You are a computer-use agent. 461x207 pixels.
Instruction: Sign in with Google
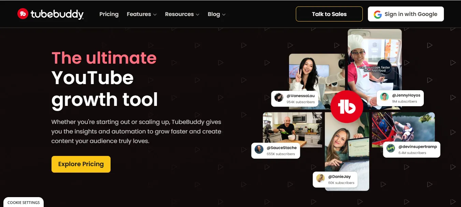(406, 14)
